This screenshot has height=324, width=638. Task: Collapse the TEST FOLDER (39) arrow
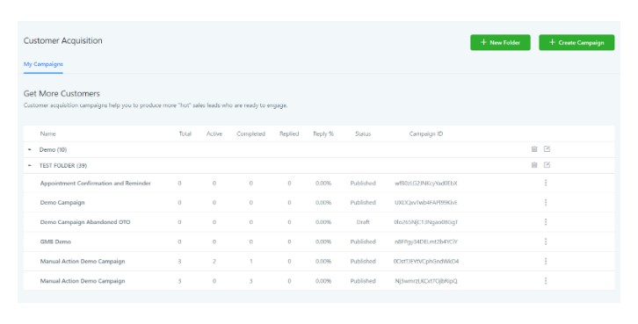point(30,165)
